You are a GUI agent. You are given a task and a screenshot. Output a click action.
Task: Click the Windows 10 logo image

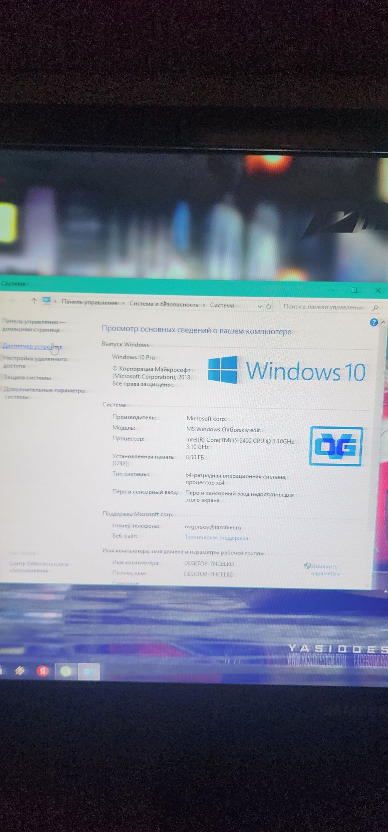(287, 370)
